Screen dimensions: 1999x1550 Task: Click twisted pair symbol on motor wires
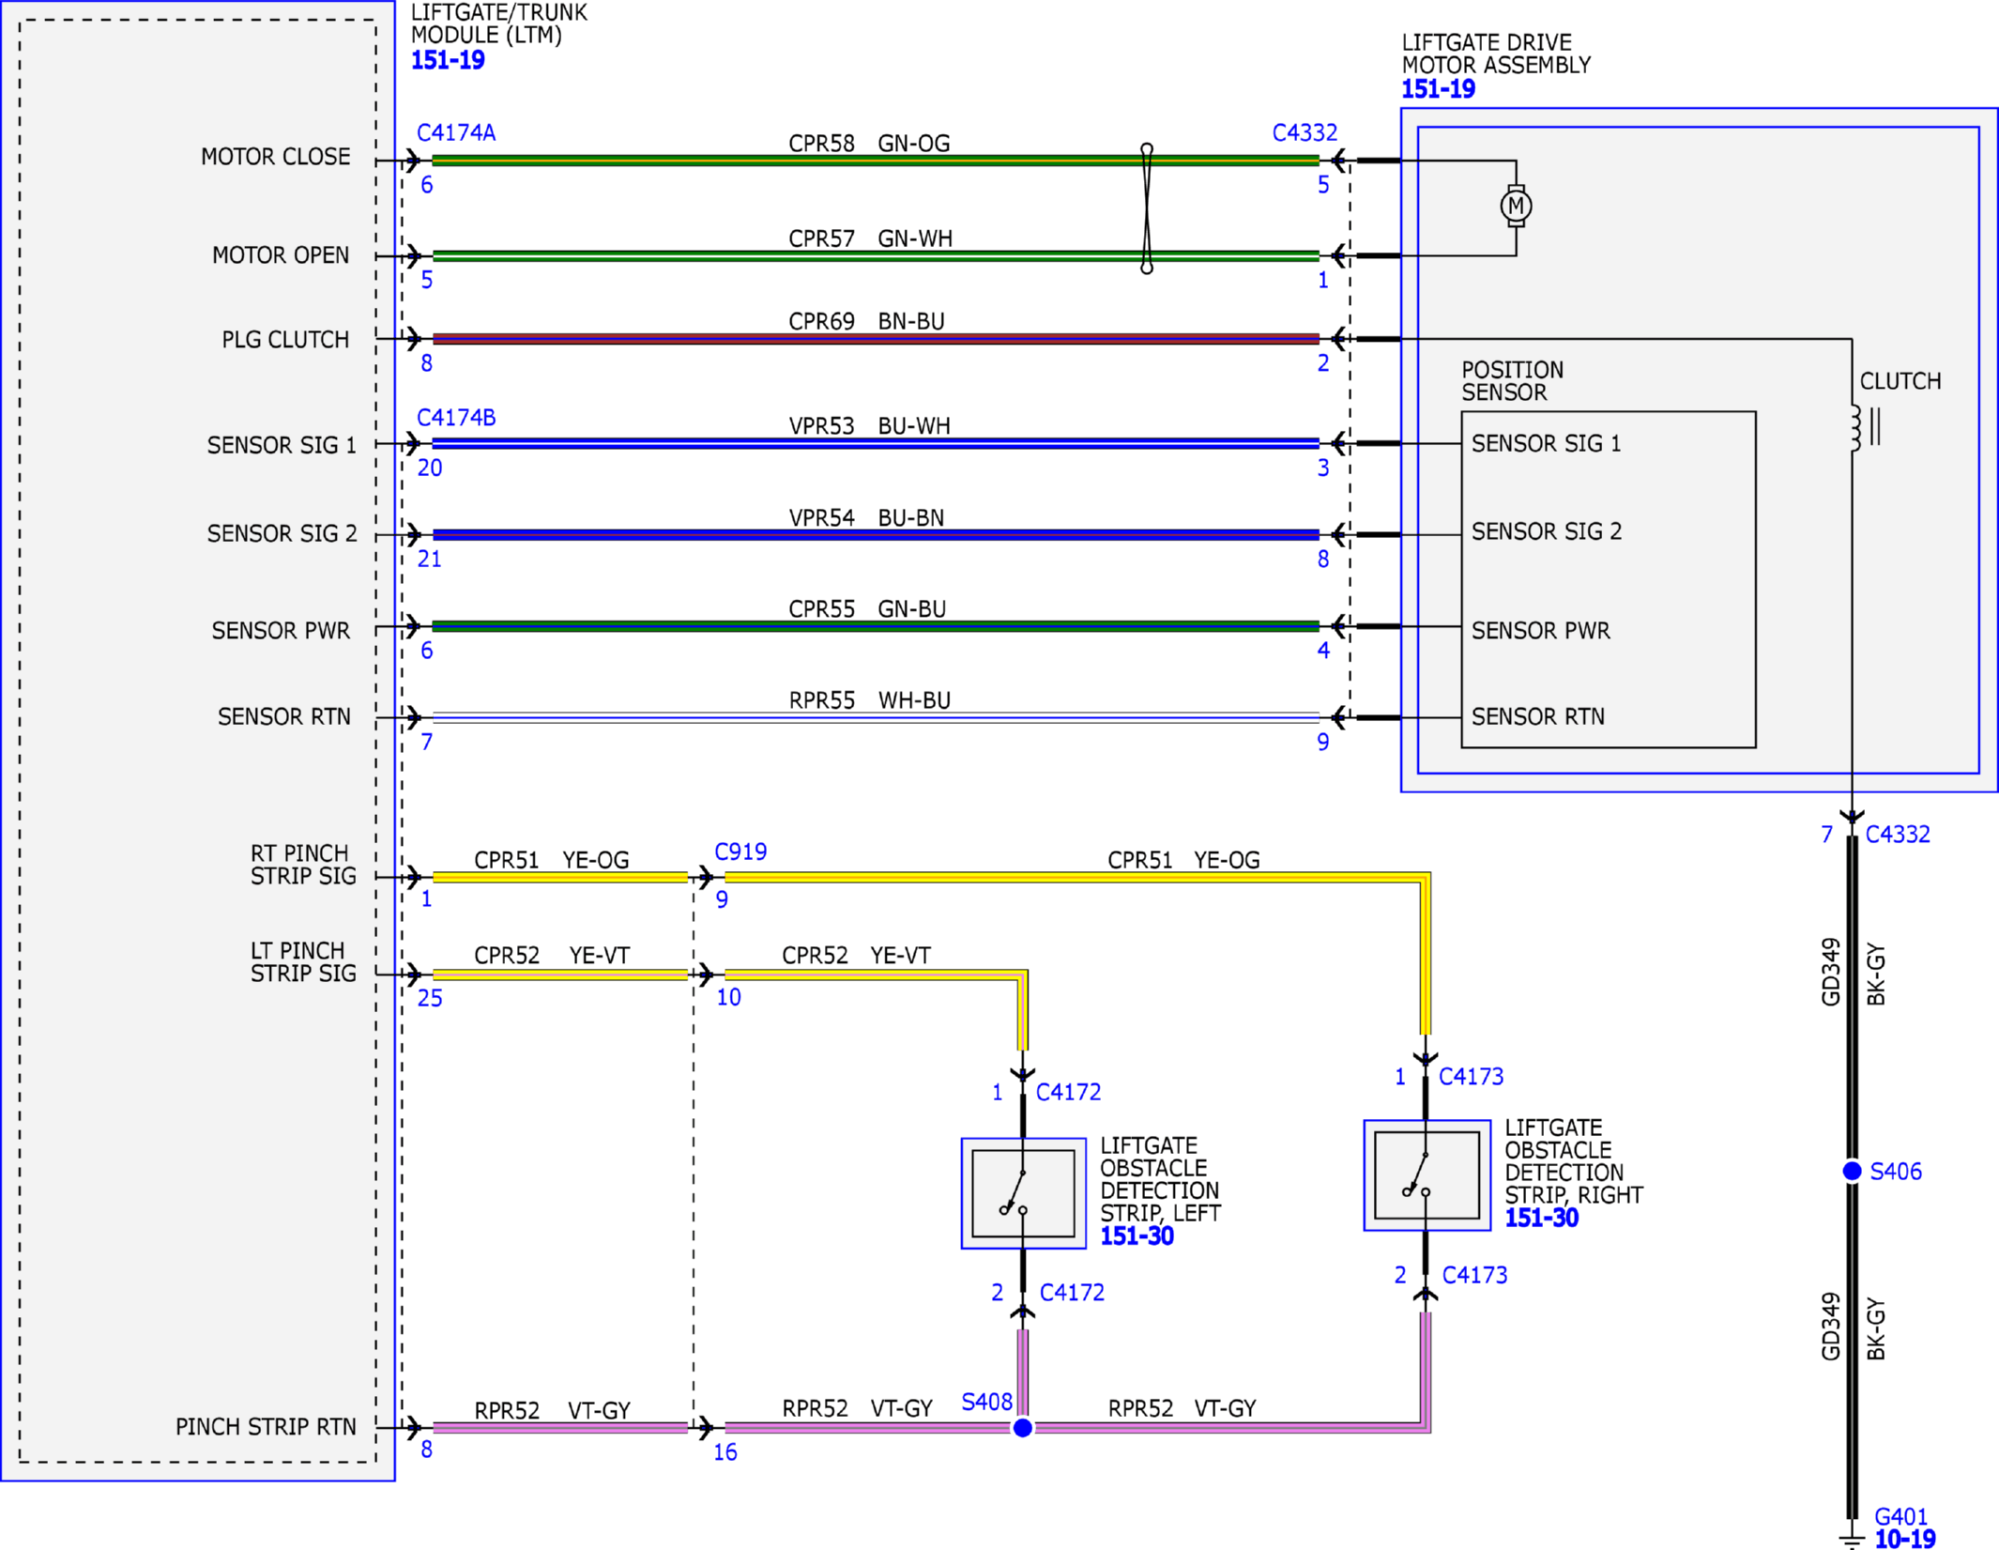(x=1147, y=208)
